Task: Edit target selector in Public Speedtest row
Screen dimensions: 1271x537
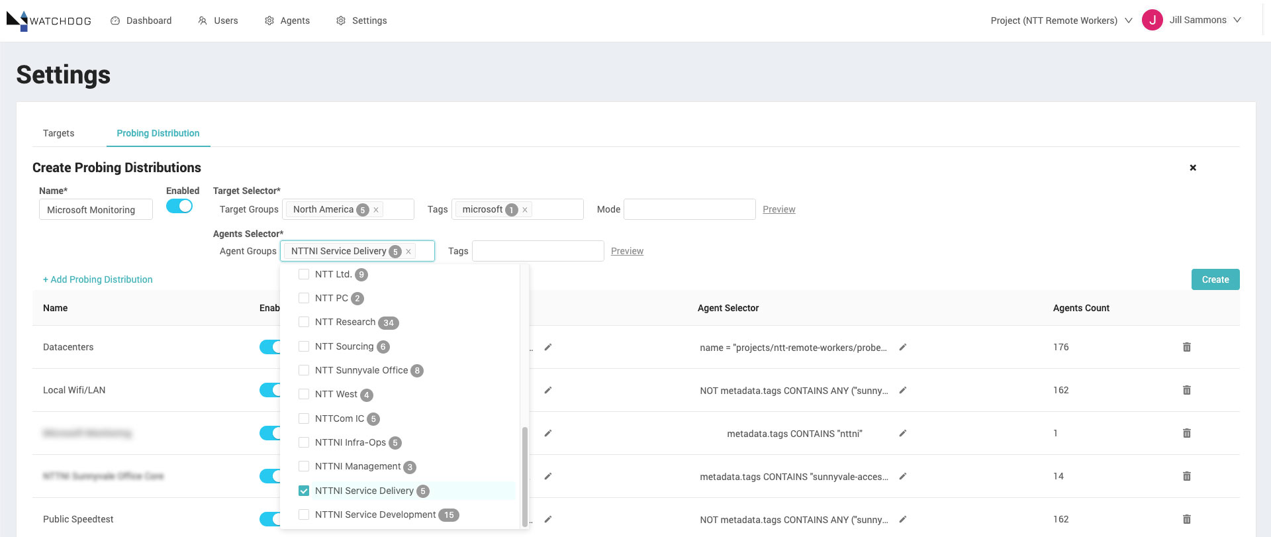Action: pos(547,519)
